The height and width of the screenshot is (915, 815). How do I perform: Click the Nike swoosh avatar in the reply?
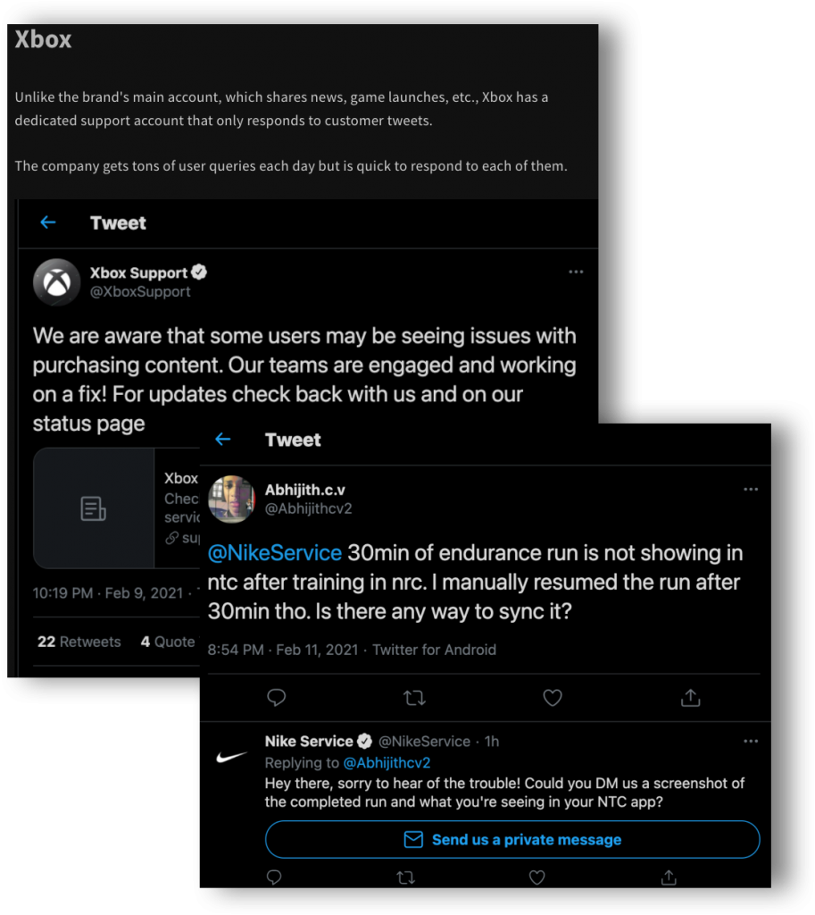(x=232, y=757)
